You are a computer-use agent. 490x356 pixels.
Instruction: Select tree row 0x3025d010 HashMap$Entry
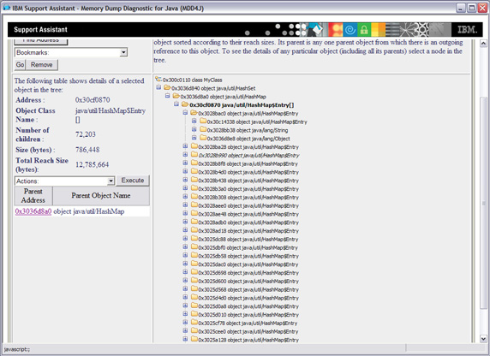click(x=248, y=315)
